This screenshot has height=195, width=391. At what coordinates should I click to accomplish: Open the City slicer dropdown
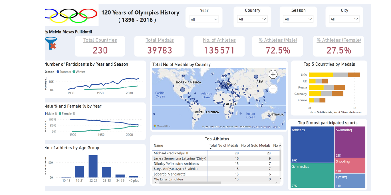click(x=356, y=19)
